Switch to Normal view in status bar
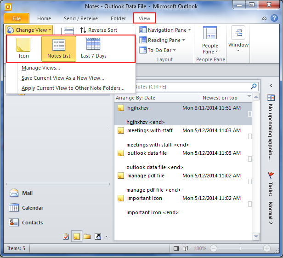The width and height of the screenshot is (283, 258). pyautogui.click(x=176, y=248)
